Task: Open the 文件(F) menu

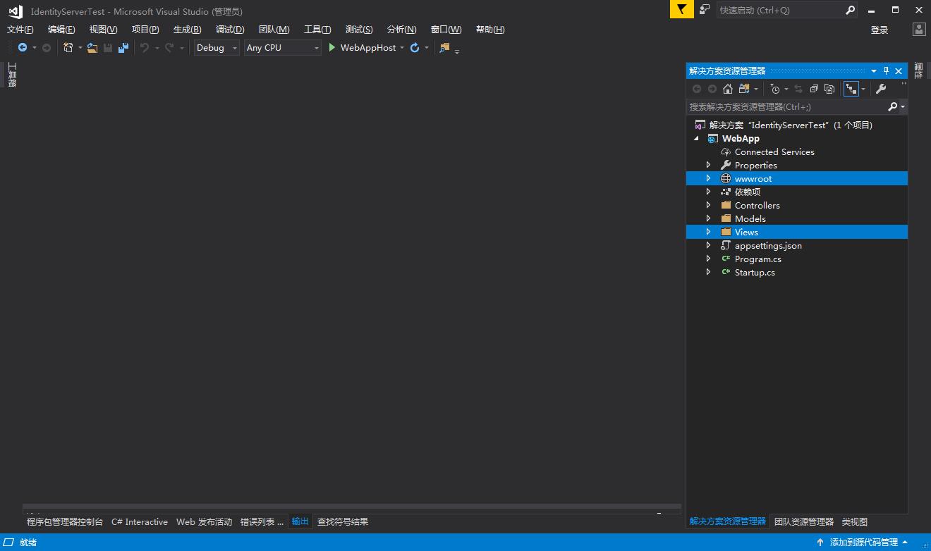Action: click(x=20, y=30)
